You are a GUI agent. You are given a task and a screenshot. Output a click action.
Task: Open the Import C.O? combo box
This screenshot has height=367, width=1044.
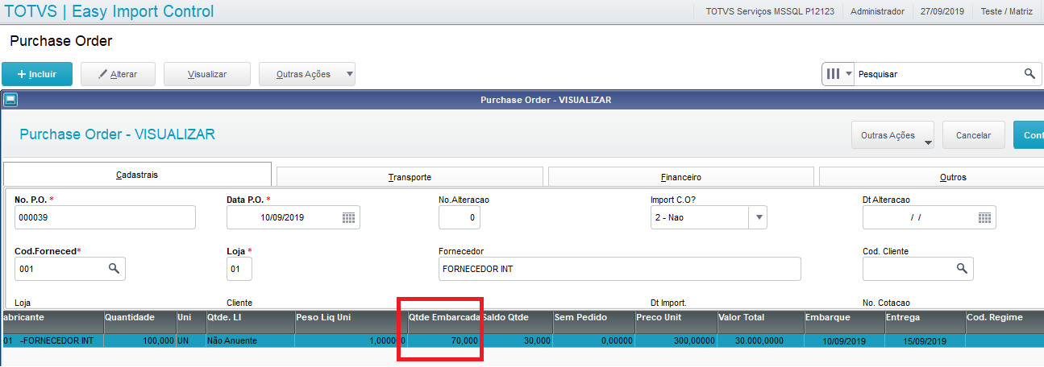coord(709,217)
